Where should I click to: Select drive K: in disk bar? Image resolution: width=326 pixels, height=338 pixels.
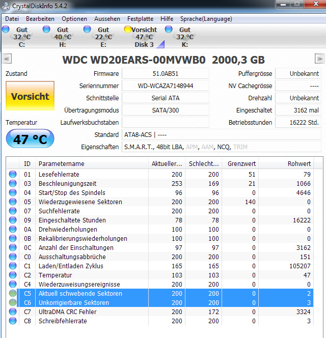(181, 37)
